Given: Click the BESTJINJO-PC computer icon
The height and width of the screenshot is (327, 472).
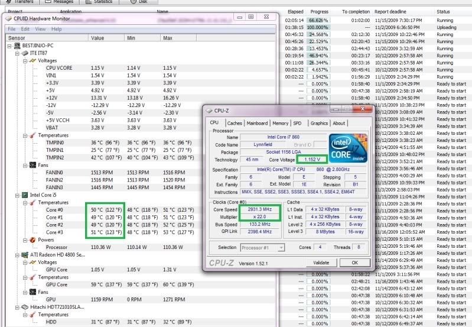Looking at the screenshot, I should 18,45.
